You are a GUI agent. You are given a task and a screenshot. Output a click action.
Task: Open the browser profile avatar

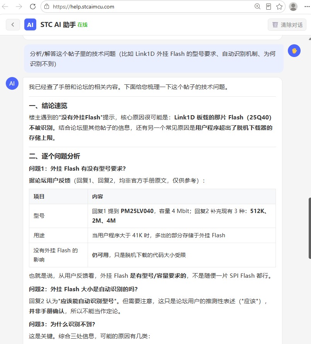point(293,7)
